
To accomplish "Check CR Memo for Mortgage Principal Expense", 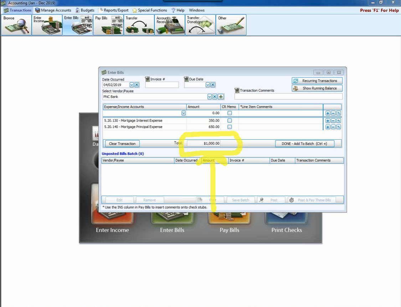I will pos(230,127).
